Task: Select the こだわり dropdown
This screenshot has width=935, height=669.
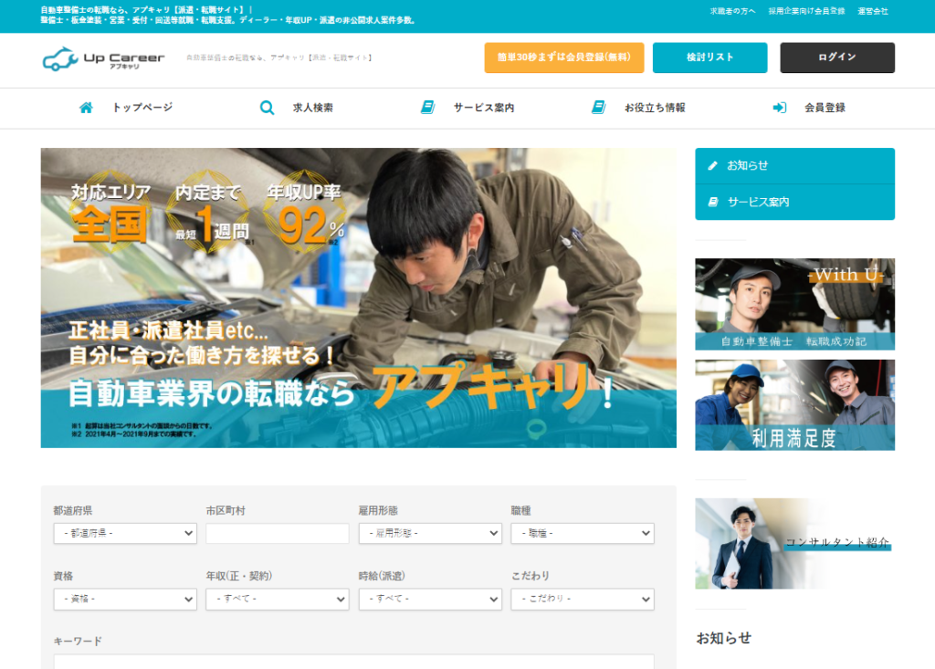Action: click(x=583, y=600)
